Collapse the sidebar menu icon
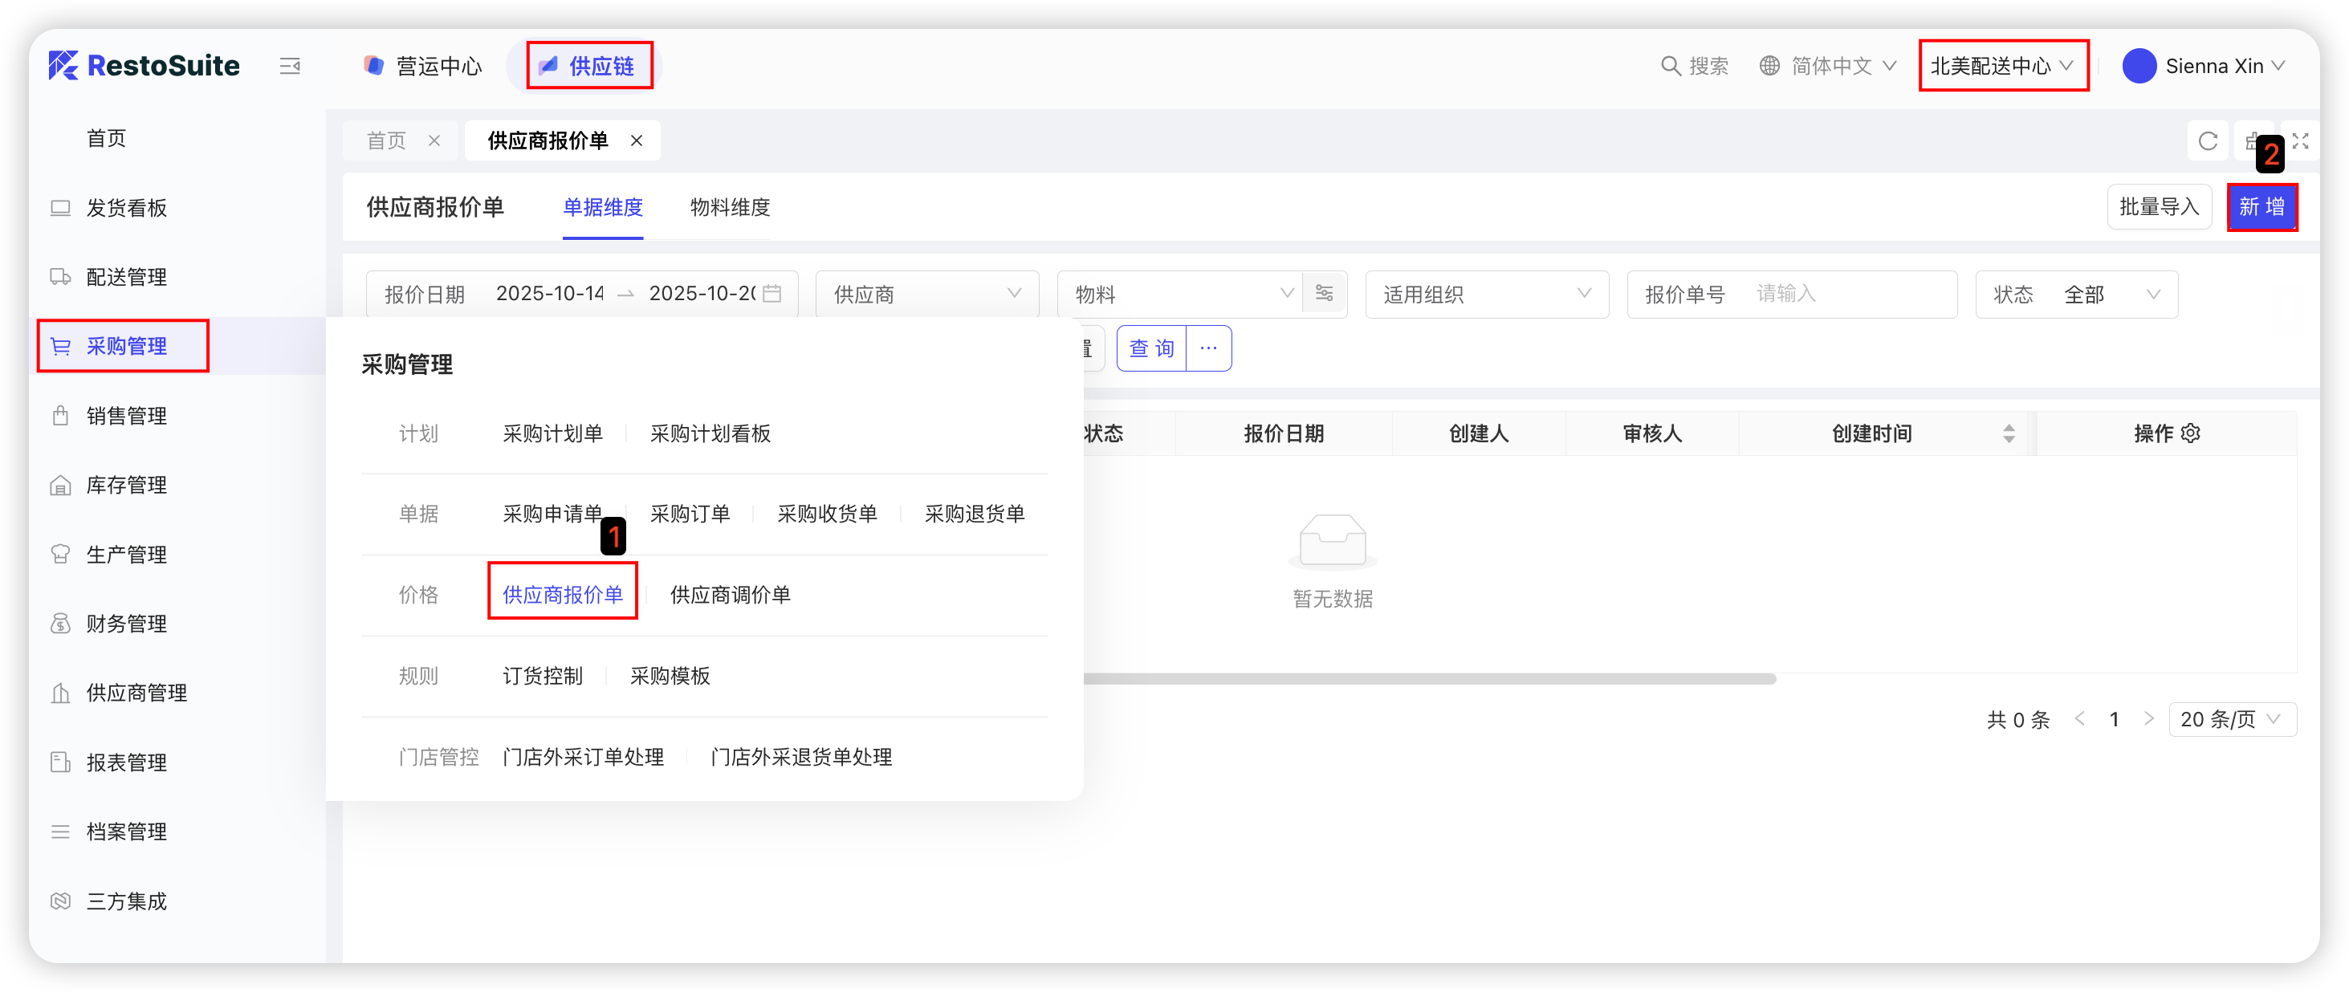 point(290,66)
